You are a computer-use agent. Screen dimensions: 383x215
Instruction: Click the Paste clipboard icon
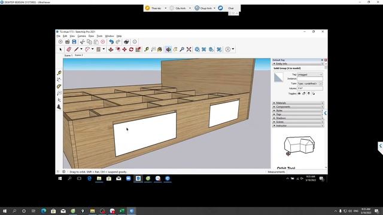click(x=96, y=42)
